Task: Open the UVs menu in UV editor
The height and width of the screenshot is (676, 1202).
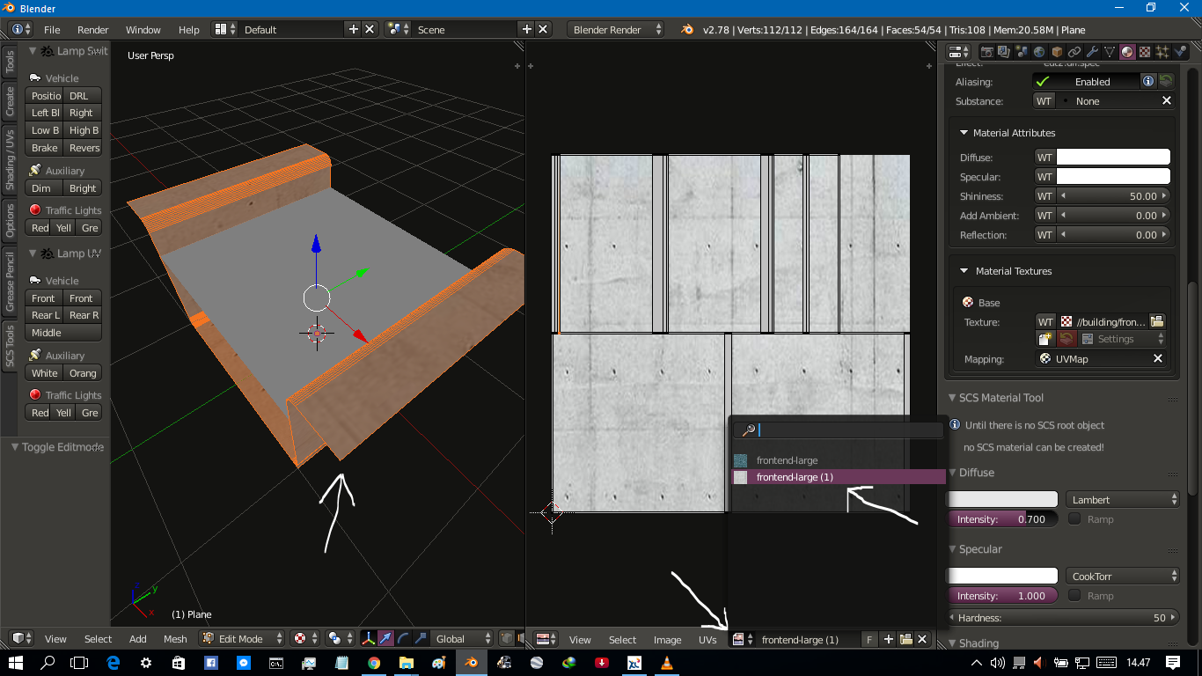Action: (x=707, y=639)
